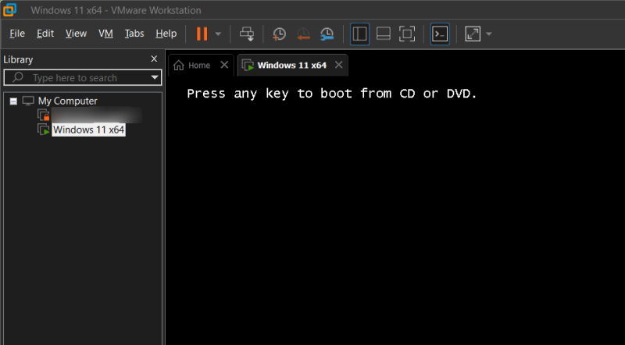625x345 pixels.
Task: Revert virtual machine to previous snapshot
Action: coord(303,34)
